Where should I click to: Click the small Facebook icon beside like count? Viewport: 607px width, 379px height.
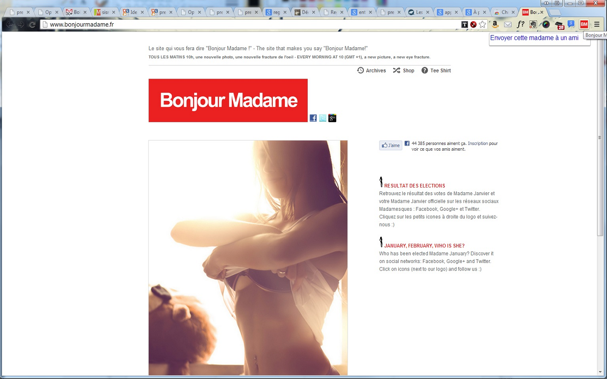click(x=407, y=143)
